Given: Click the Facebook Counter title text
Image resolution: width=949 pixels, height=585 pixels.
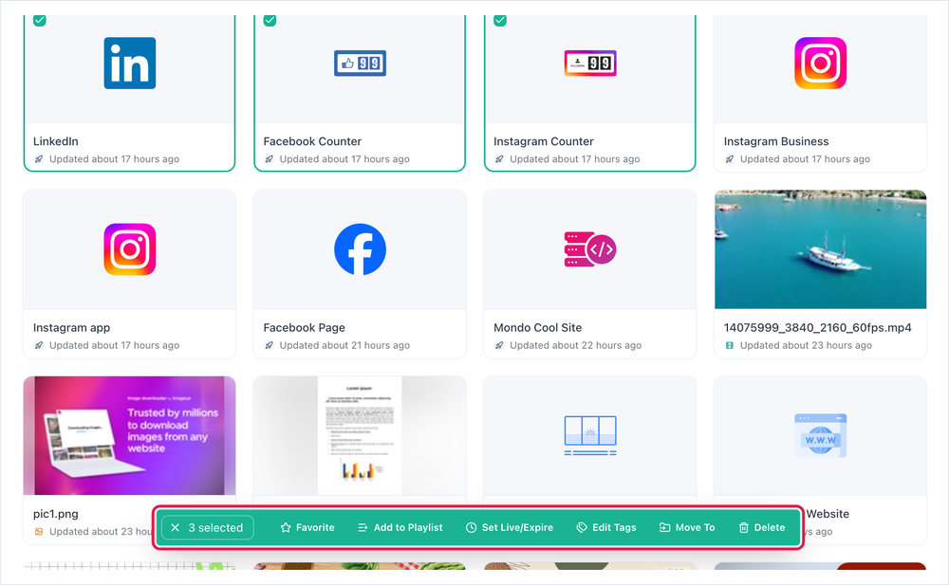Looking at the screenshot, I should tap(312, 141).
